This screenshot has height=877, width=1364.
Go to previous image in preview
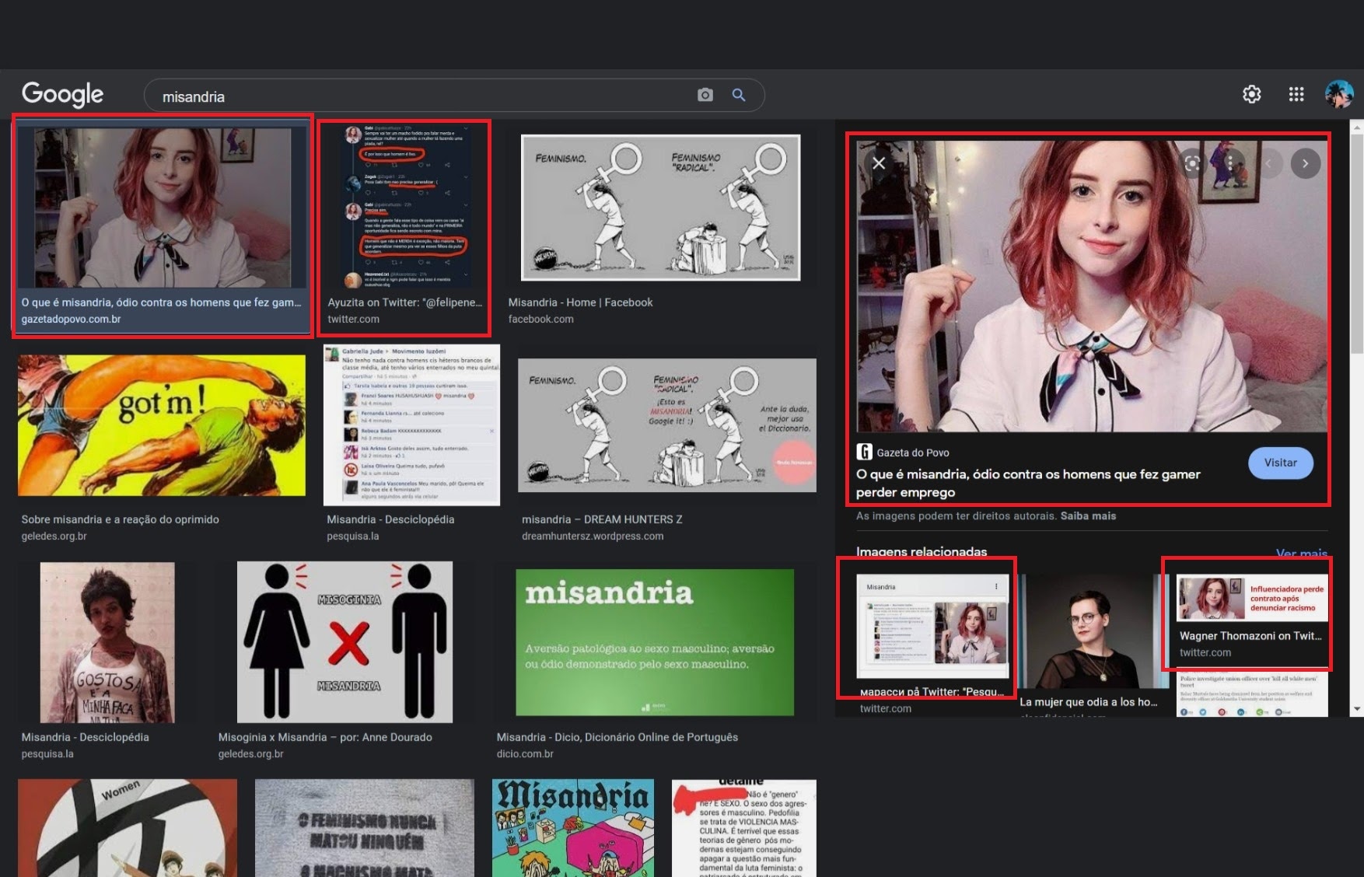point(1268,163)
